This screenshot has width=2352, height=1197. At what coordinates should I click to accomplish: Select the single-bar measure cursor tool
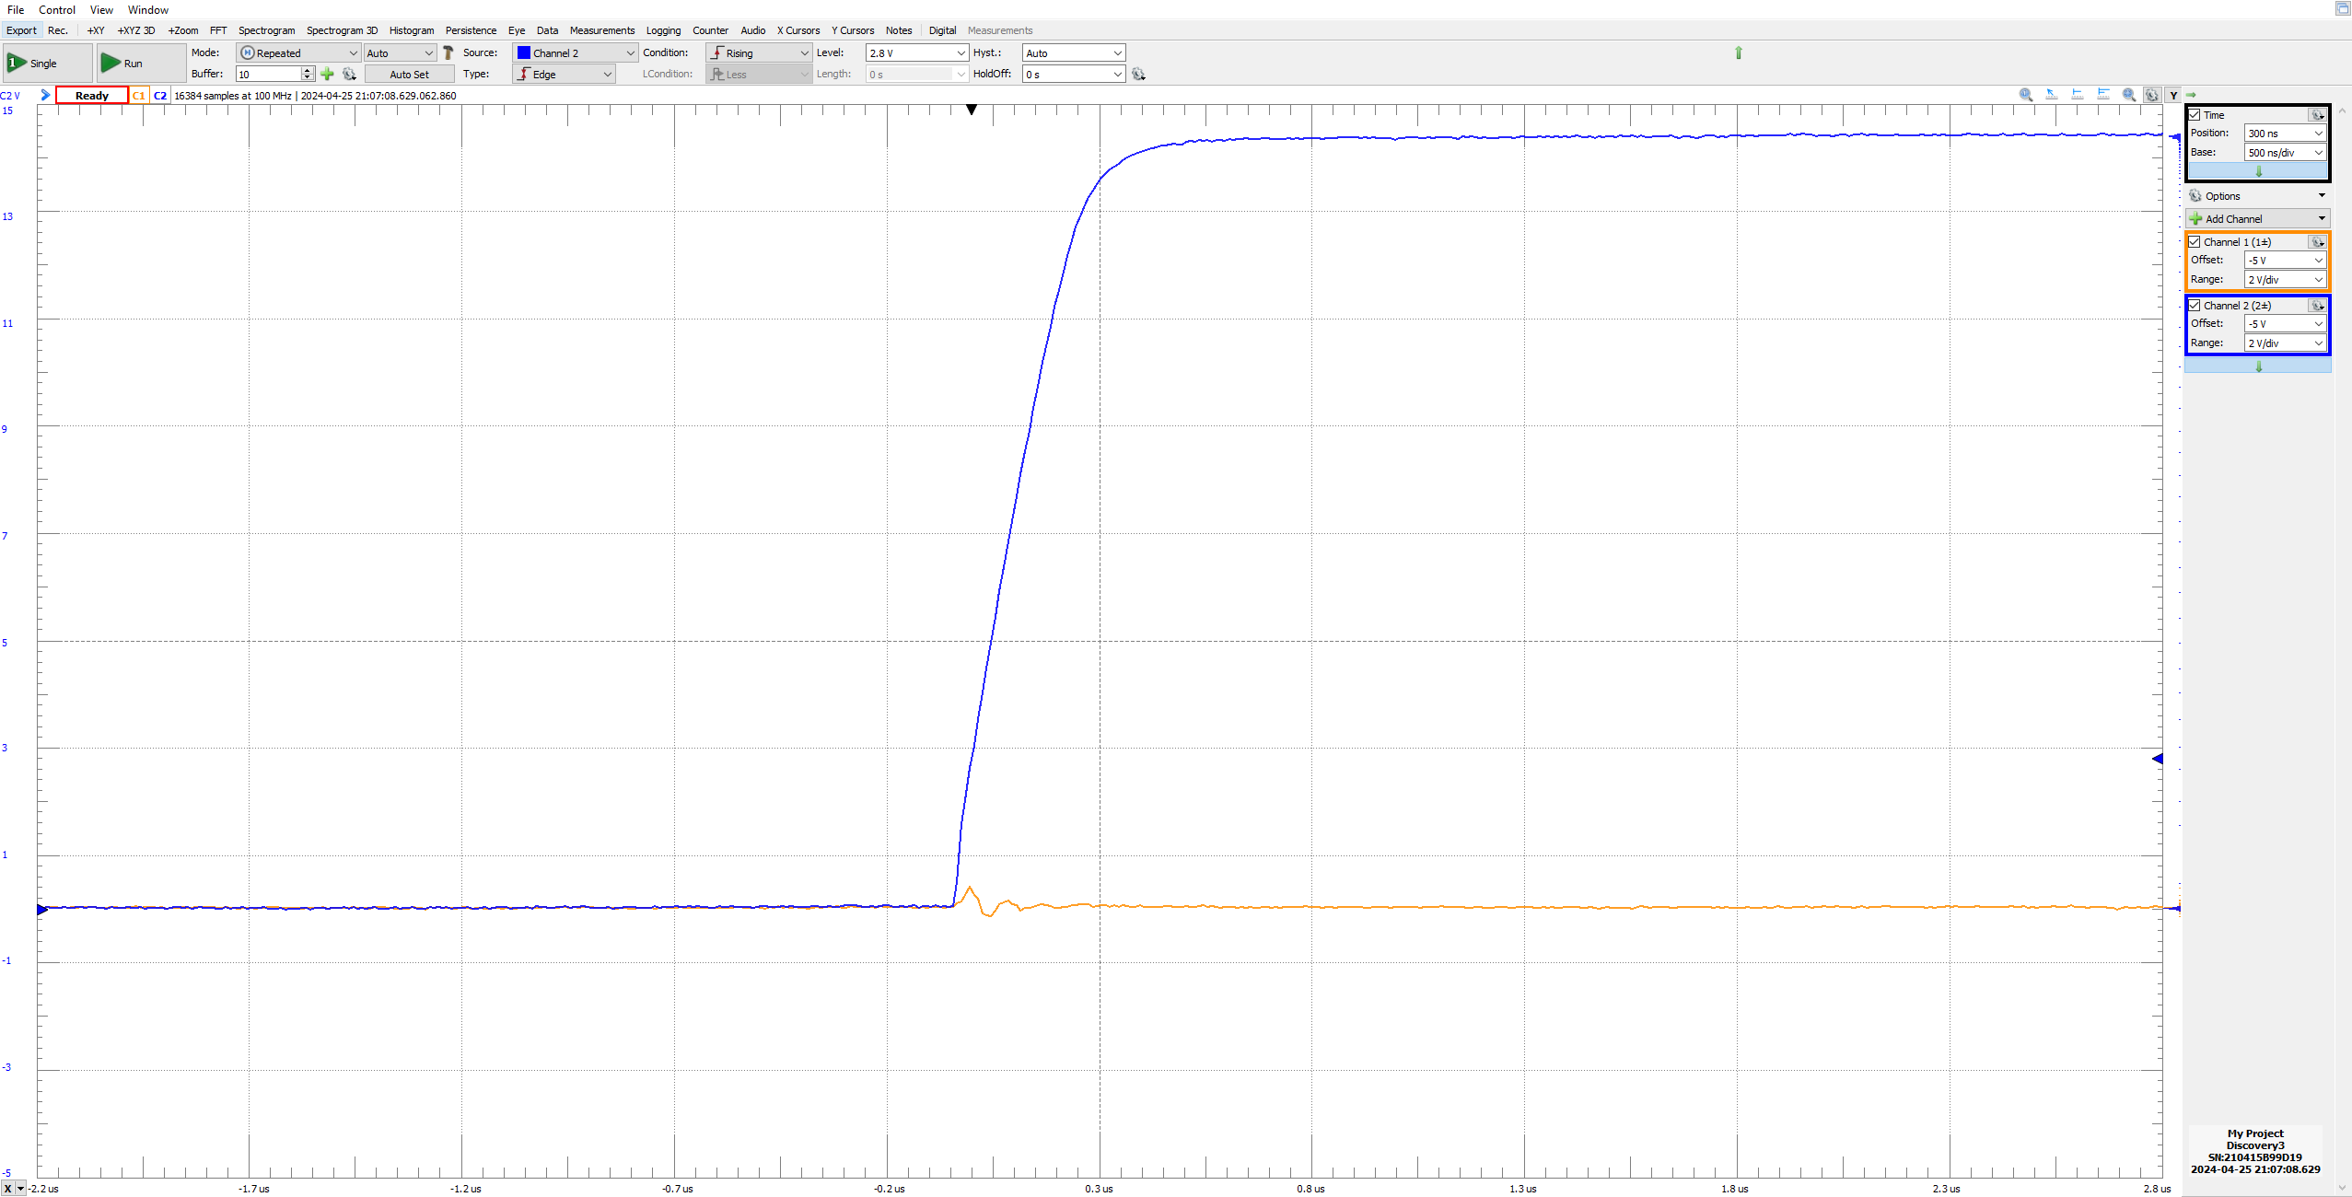click(2078, 95)
